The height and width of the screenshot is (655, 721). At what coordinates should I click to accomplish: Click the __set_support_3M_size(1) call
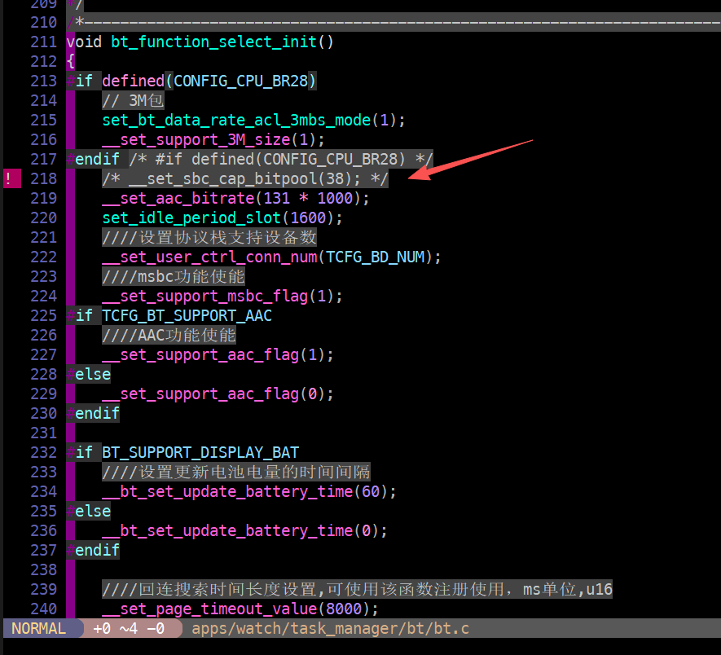pos(213,139)
